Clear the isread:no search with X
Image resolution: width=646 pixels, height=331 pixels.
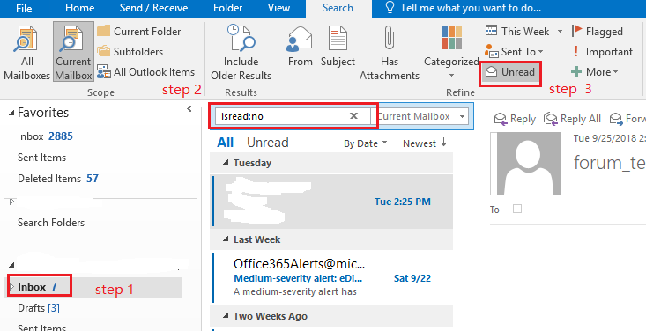coord(353,116)
